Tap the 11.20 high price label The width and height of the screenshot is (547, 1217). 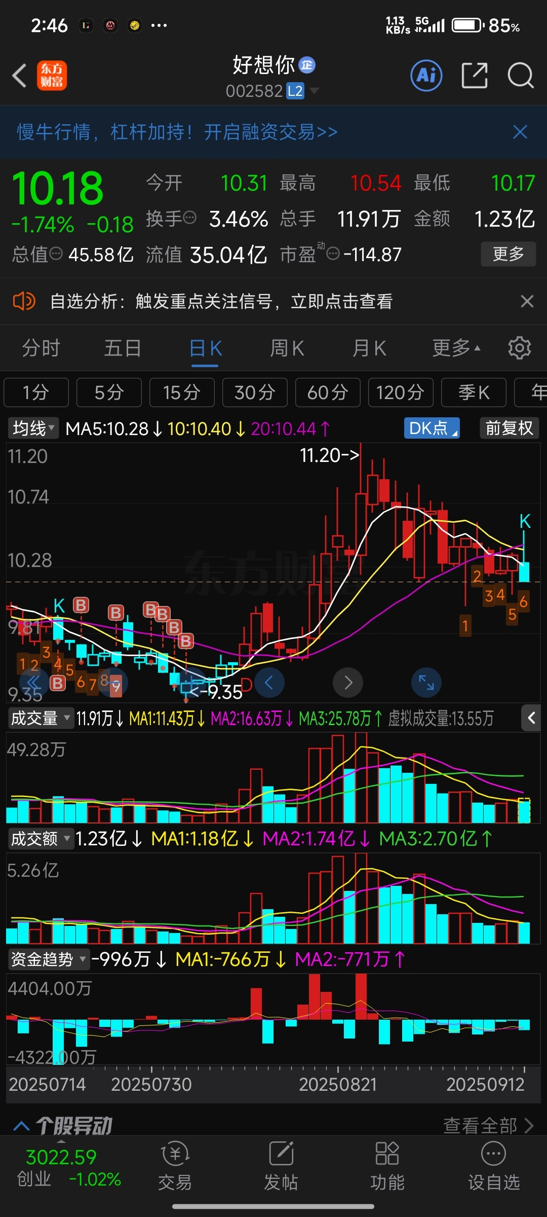(329, 455)
